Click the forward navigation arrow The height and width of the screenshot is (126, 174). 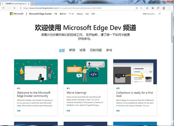click(9, 8)
